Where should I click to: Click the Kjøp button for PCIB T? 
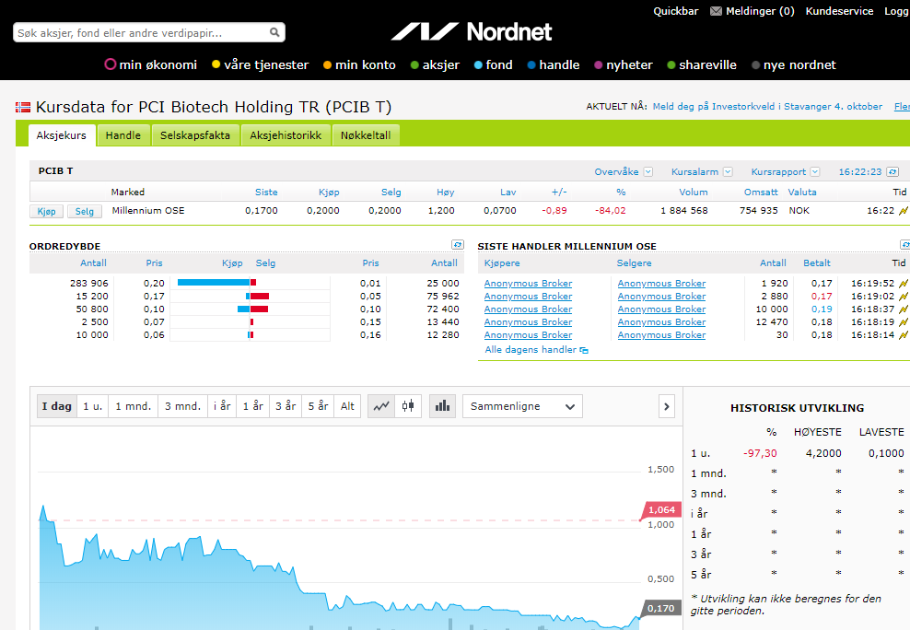46,211
